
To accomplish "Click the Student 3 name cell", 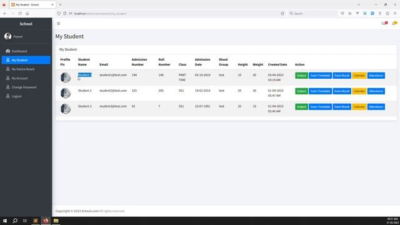I will tap(85, 106).
